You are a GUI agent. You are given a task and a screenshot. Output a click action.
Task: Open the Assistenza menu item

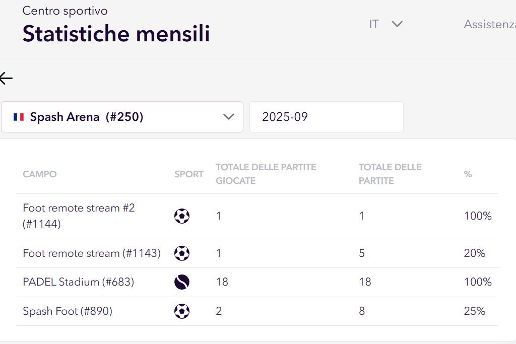point(489,24)
